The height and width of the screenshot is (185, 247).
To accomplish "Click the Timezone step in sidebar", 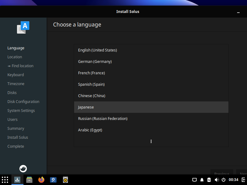I will (16, 84).
